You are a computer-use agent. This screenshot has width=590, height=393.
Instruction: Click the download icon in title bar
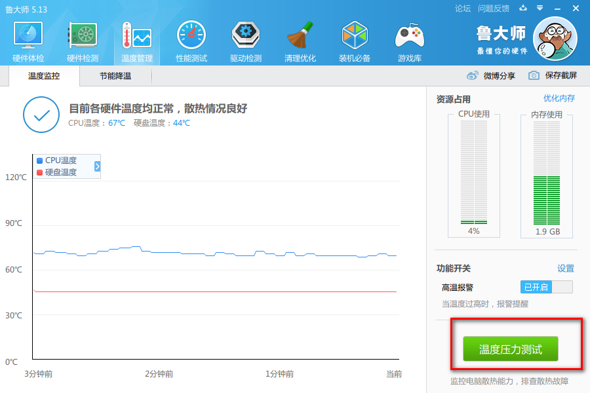click(x=523, y=8)
